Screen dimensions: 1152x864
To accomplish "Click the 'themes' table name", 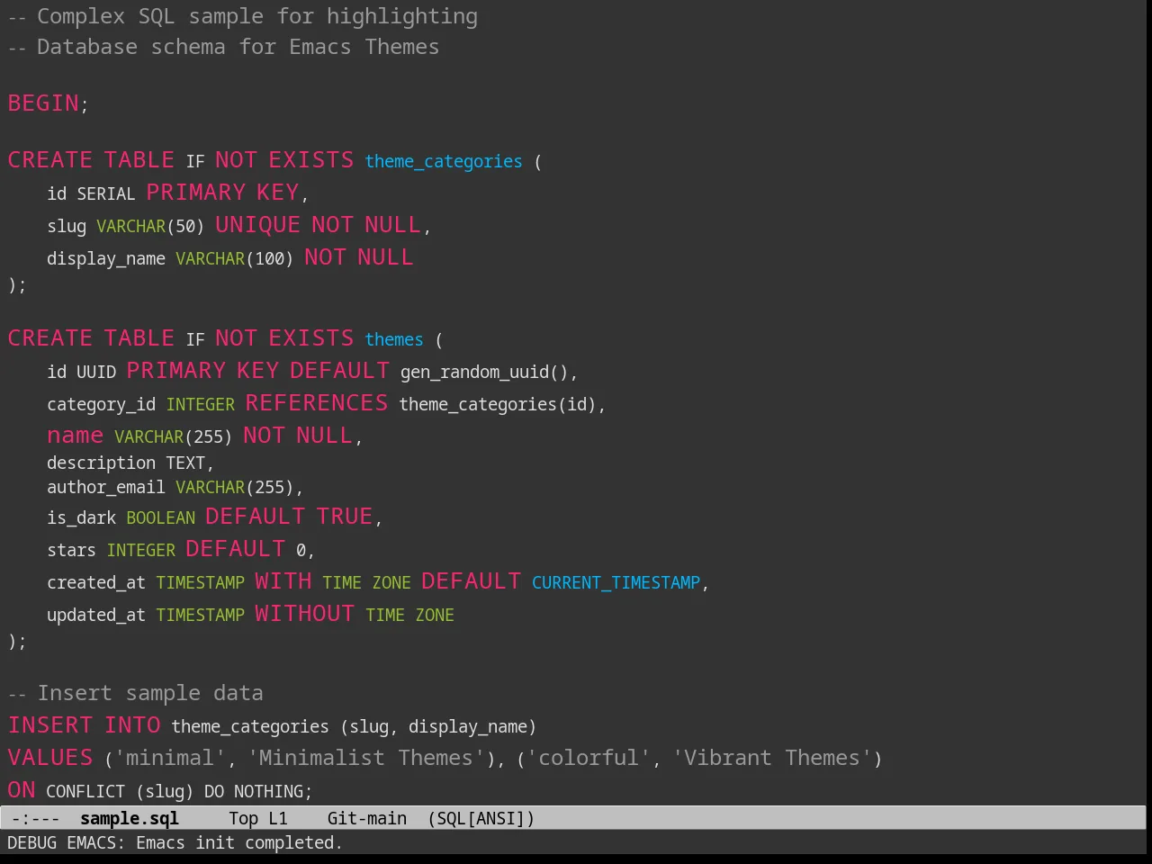I will (x=394, y=339).
